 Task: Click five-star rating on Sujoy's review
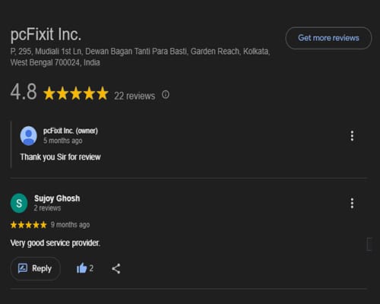(x=29, y=225)
